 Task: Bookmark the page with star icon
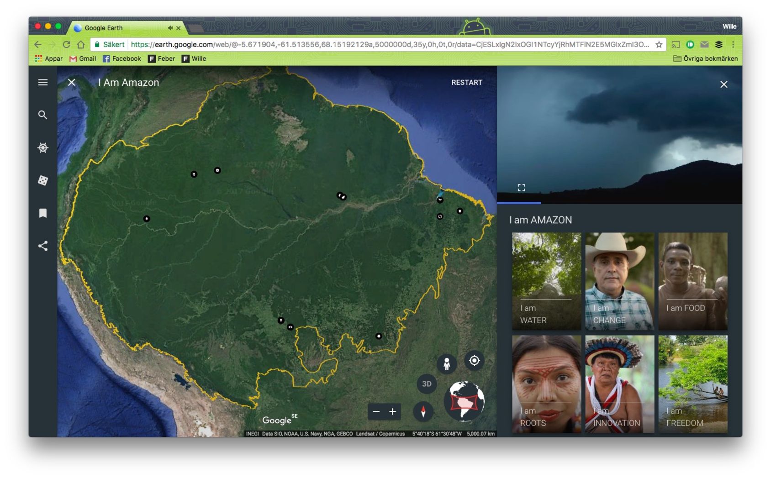point(659,45)
